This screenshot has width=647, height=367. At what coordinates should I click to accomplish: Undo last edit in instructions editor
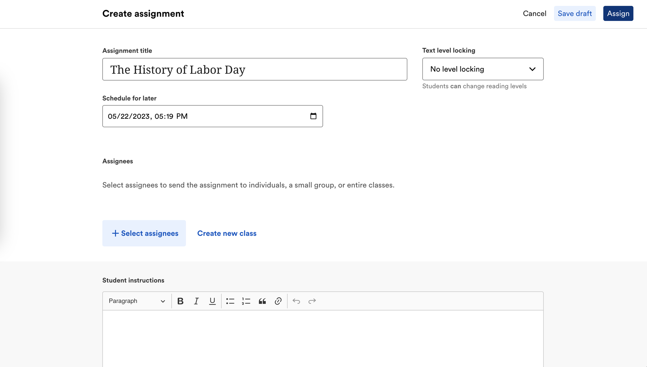pos(296,301)
